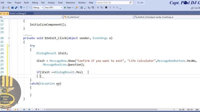Click the Undo arrow icon
Viewport: 200px width, 112px height.
pos(21,7)
